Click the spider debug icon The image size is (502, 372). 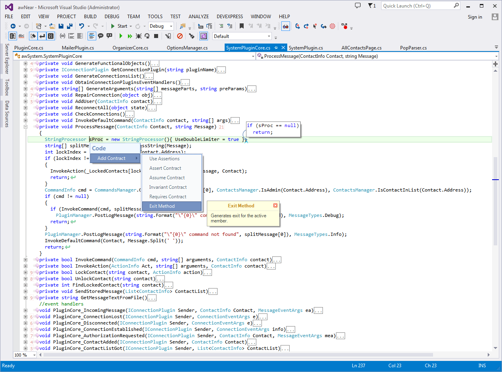(x=138, y=36)
